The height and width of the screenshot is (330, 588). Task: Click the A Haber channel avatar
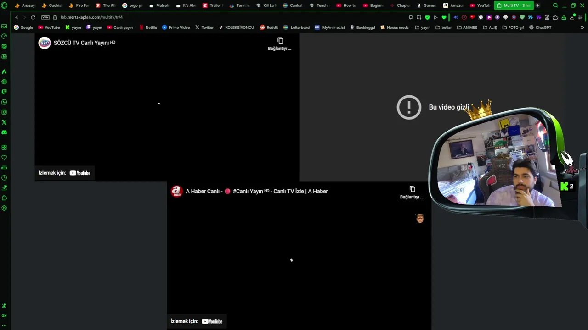tap(176, 191)
